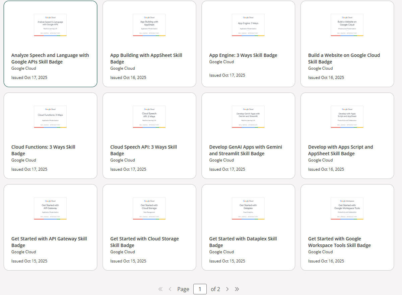Select App Engine: 3 Ways Skill Badge title

click(243, 55)
